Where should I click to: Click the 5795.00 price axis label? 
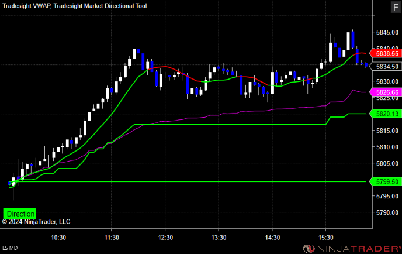[x=387, y=196]
